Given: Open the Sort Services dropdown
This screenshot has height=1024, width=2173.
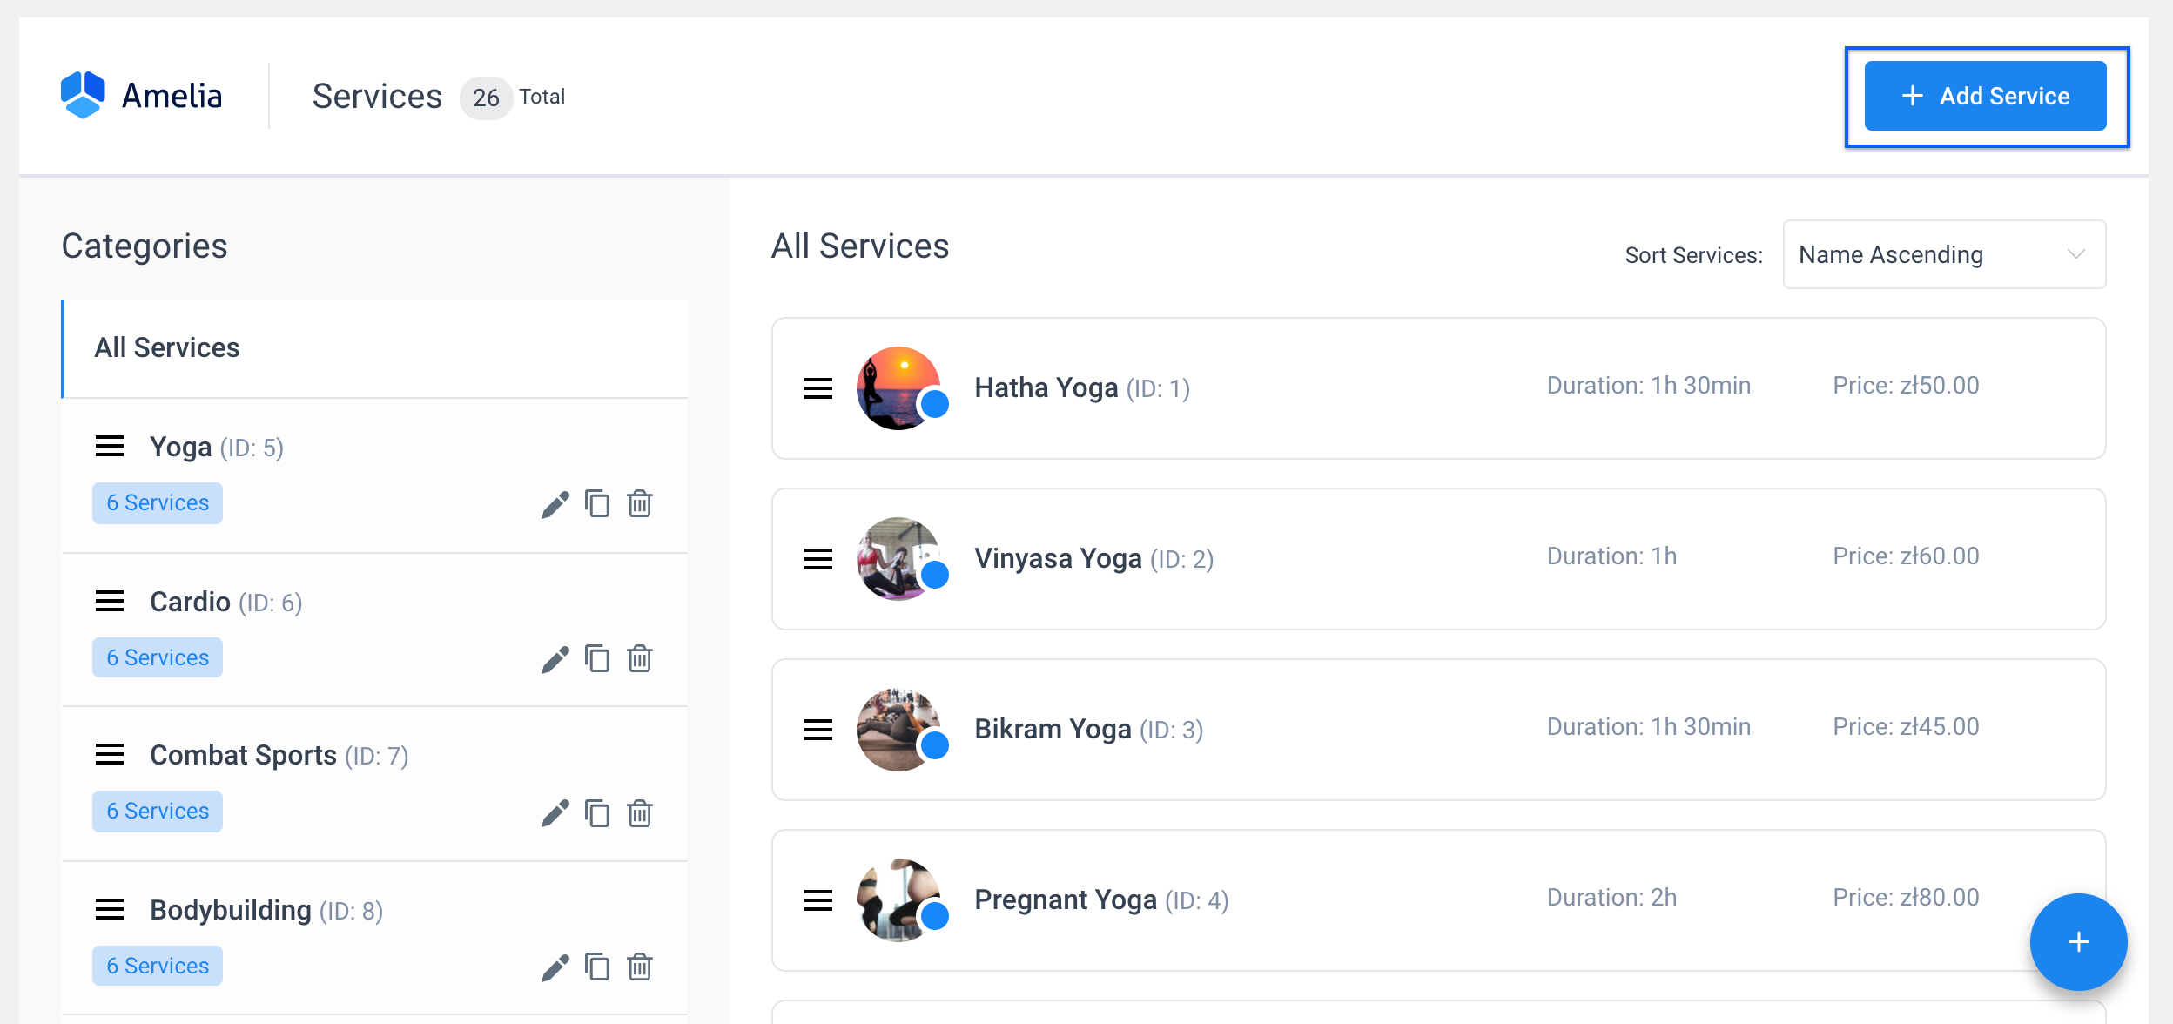Looking at the screenshot, I should (x=1944, y=254).
